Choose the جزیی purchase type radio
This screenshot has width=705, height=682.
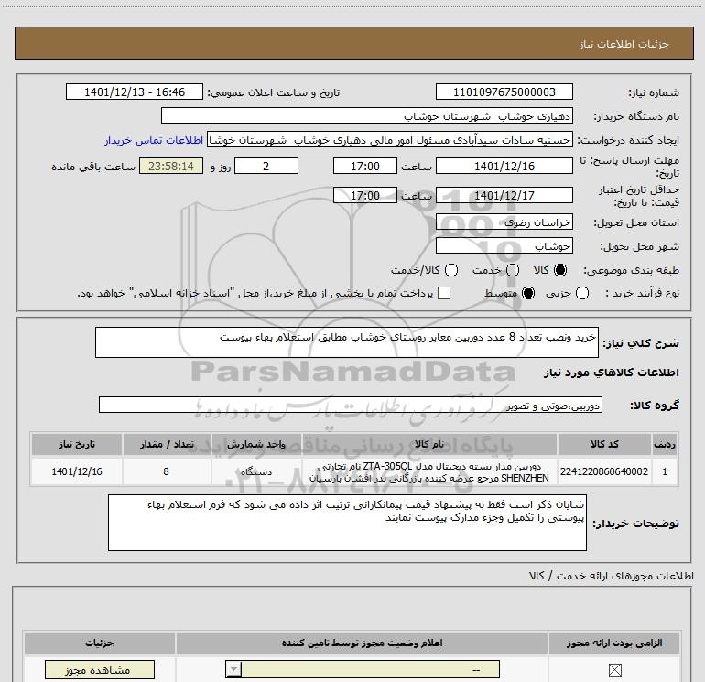click(581, 294)
